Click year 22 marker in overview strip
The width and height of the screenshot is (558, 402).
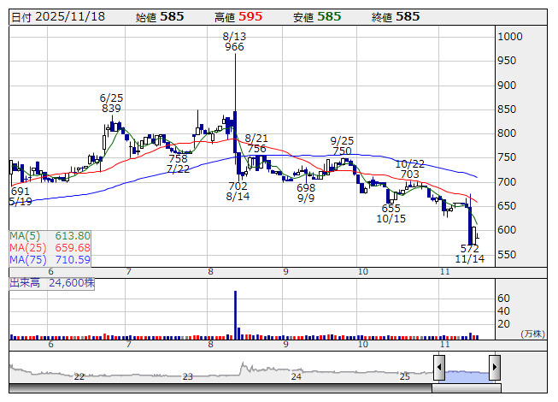coord(79,376)
